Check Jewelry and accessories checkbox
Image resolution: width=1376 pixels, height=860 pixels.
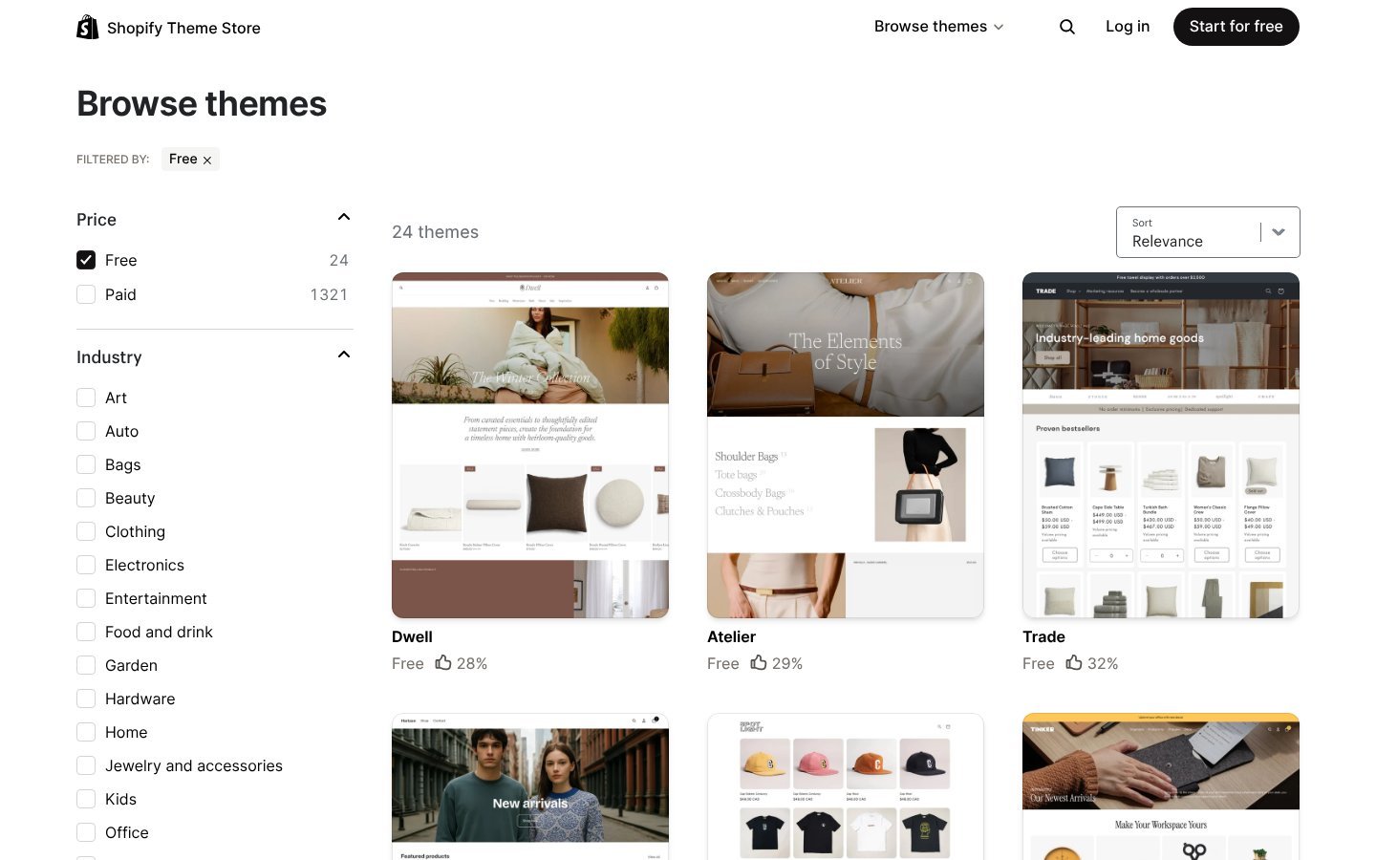click(86, 765)
